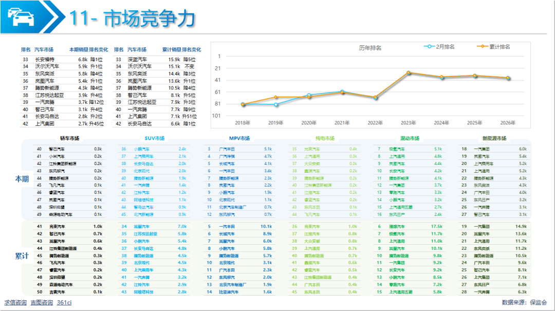Click the 14.9k value in 新能源市场
This screenshot has height=311, width=555.
point(521,227)
